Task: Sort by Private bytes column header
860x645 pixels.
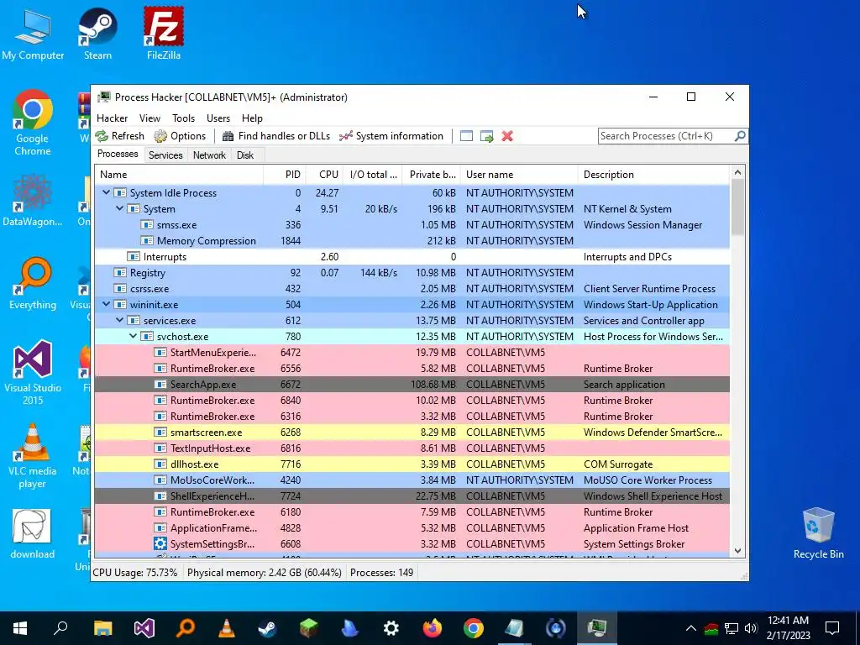Action: (x=432, y=175)
